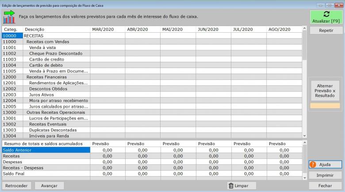Close the window with Fechar button

pos(326,186)
